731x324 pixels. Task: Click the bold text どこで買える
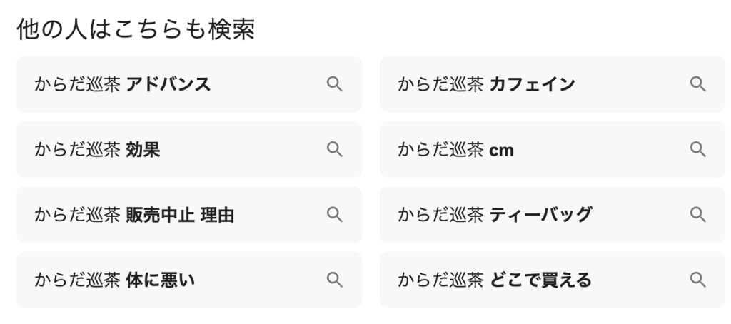point(541,280)
